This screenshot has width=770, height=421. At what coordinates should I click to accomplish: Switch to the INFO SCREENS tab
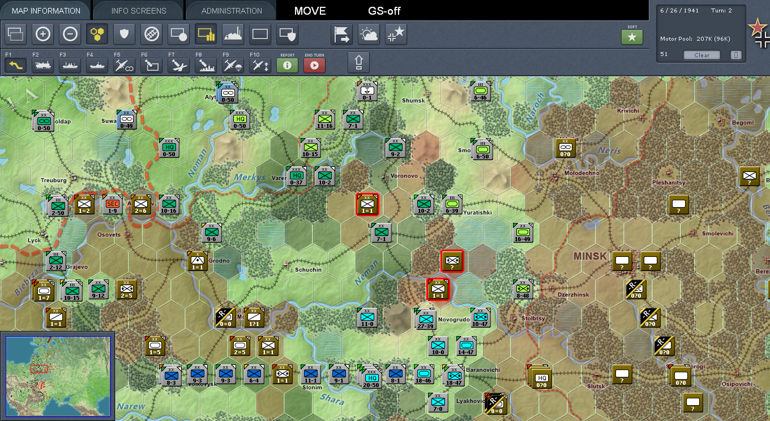tap(139, 11)
